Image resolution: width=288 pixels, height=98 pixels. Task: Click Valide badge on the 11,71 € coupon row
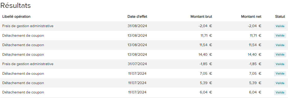(280, 36)
